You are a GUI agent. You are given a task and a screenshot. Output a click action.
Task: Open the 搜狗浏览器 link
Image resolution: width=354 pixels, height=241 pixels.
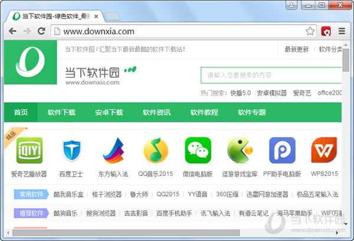pyautogui.click(x=101, y=213)
